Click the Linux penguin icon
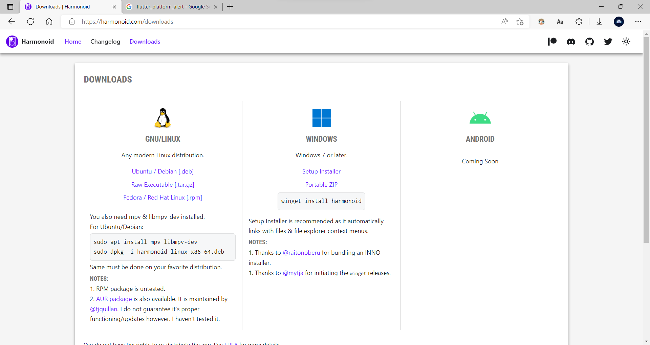Screen dimensions: 650x345 point(163,118)
